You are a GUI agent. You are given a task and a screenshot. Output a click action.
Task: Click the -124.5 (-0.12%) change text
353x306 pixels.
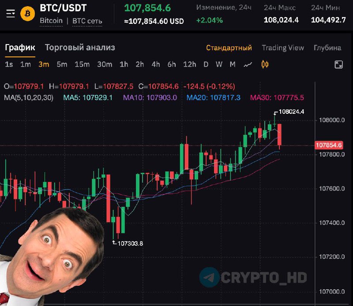[209, 86]
